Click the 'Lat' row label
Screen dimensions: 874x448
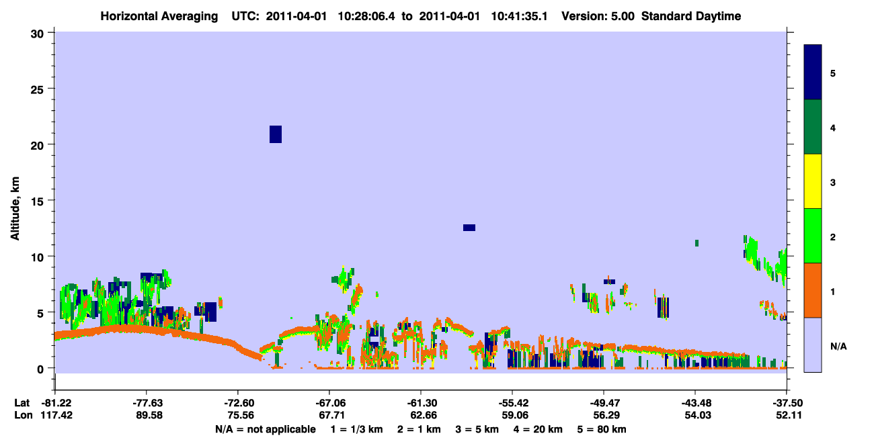(22, 402)
